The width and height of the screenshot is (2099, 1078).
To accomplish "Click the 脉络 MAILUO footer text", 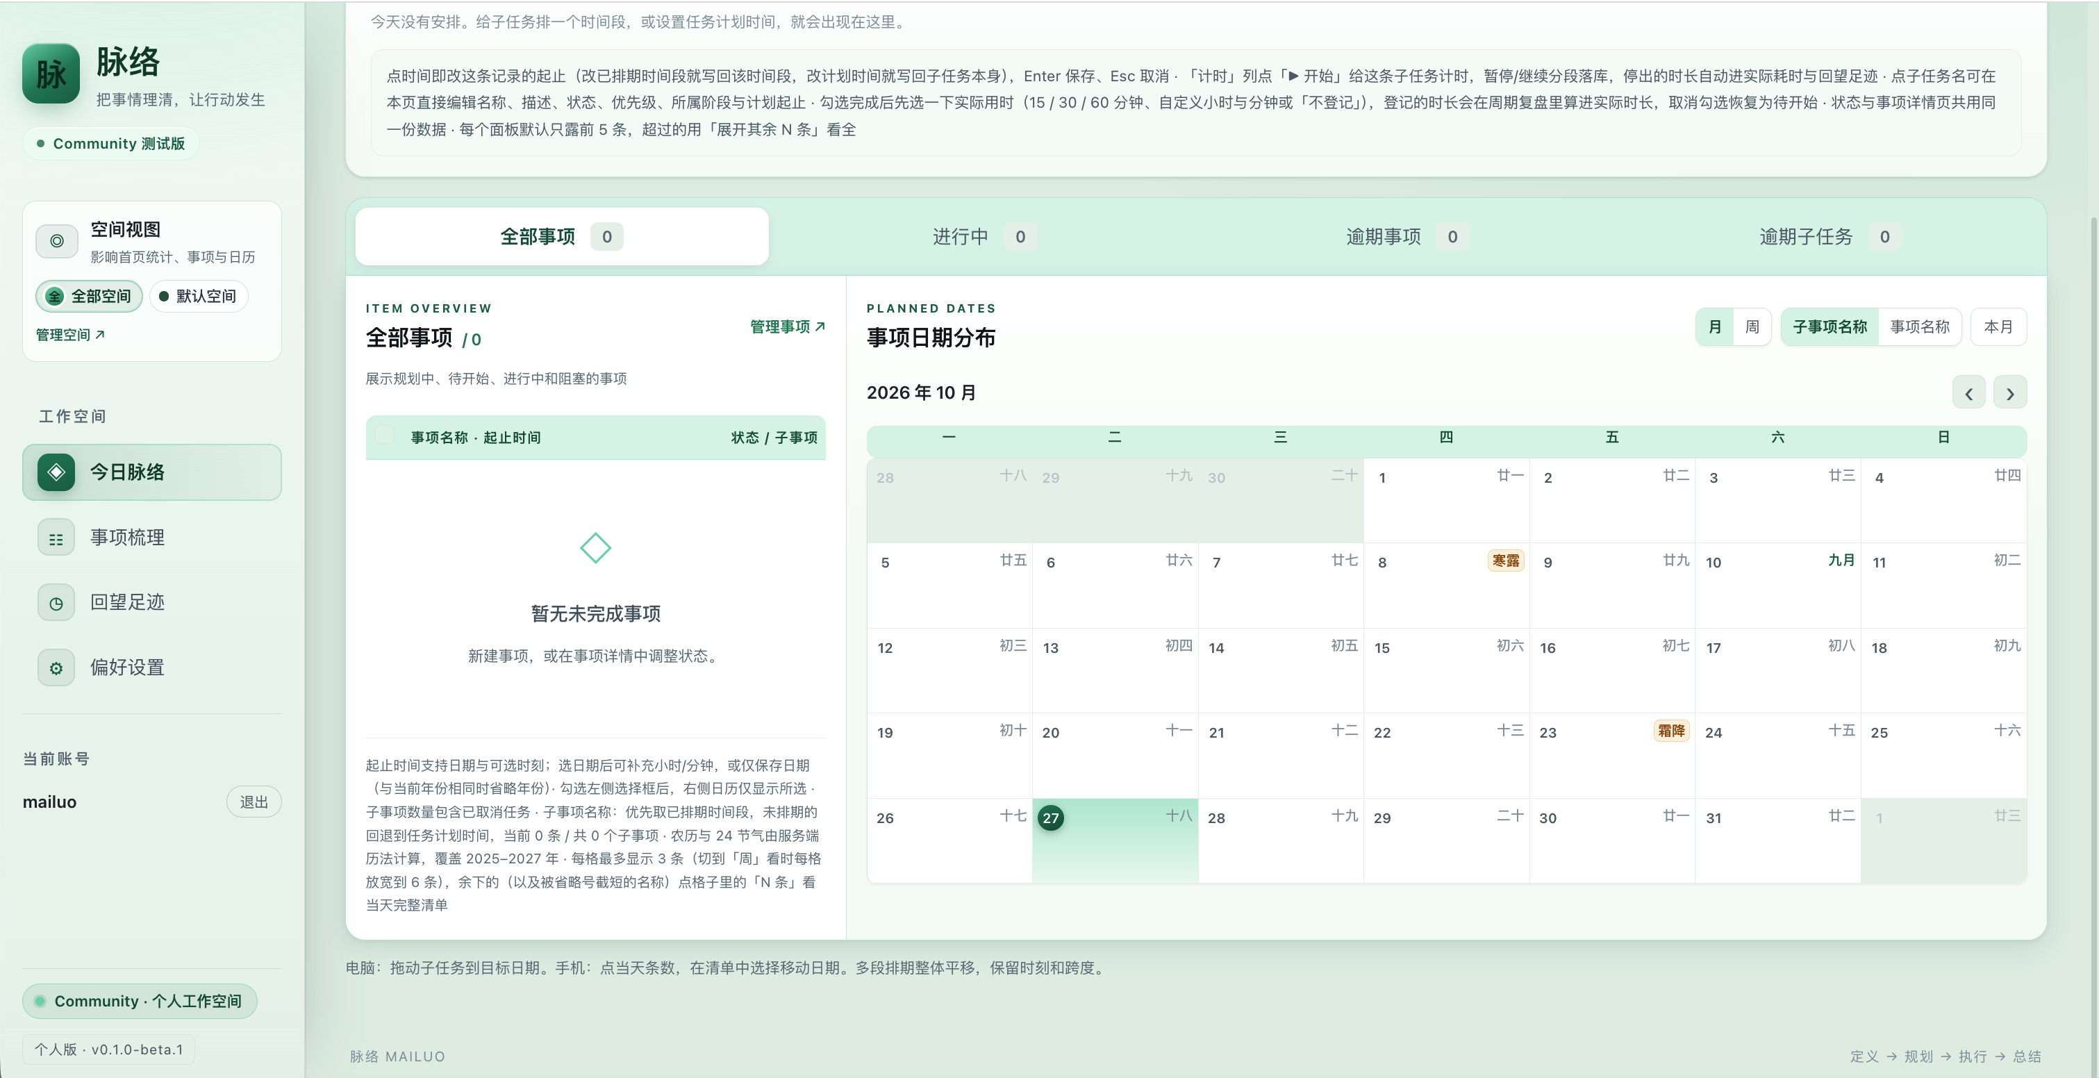I will click(x=397, y=1056).
